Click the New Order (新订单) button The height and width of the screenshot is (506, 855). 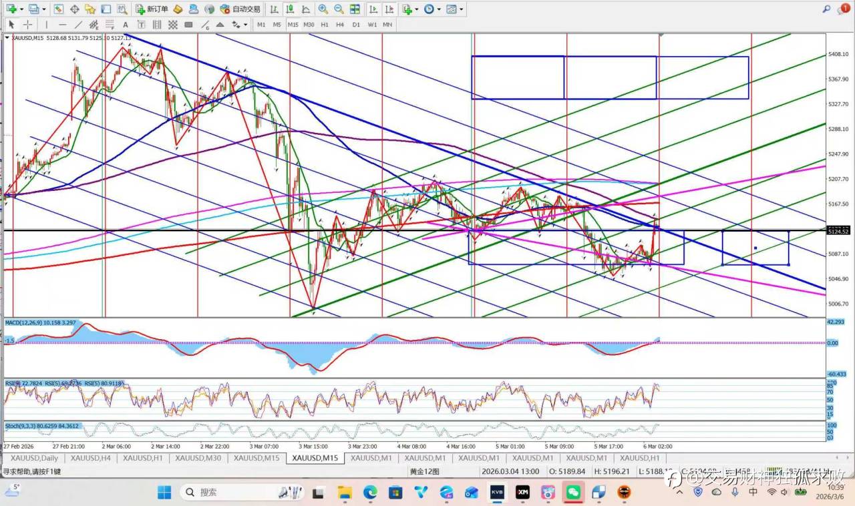152,9
